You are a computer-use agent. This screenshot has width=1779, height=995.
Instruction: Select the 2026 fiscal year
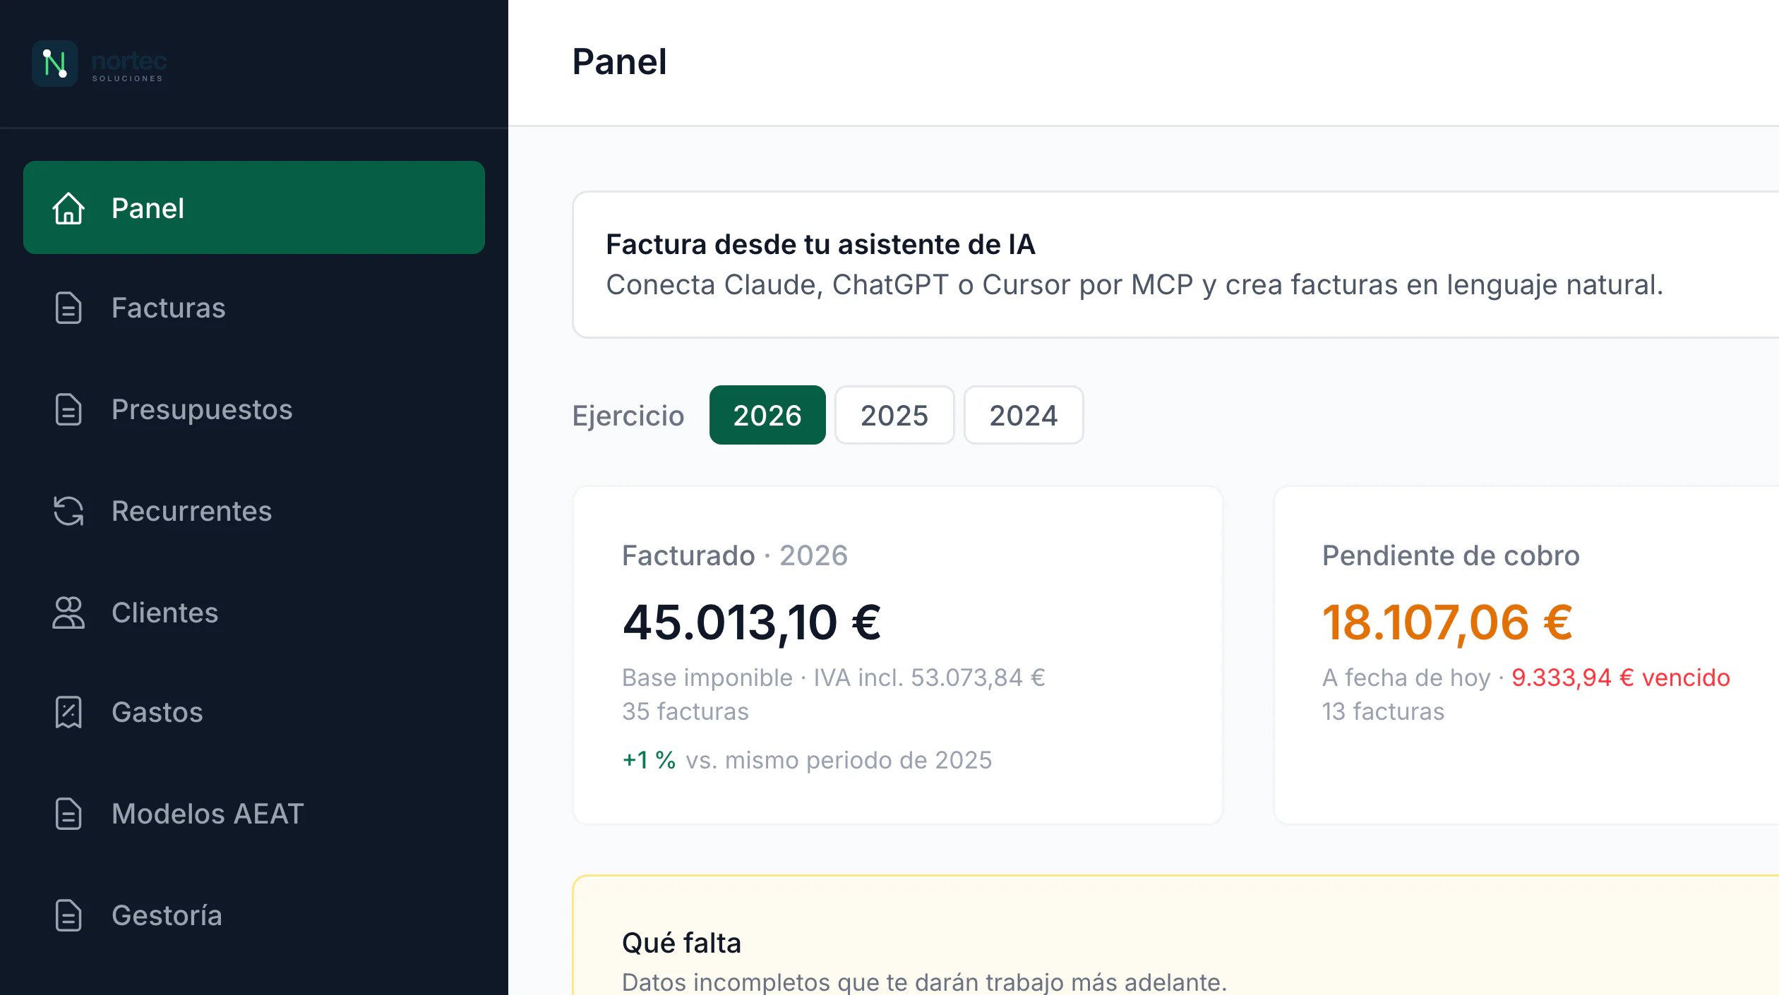point(767,415)
